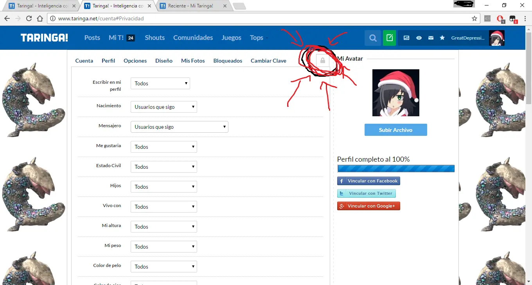
Task: Click Vincular con Twitter
Action: coord(367,193)
